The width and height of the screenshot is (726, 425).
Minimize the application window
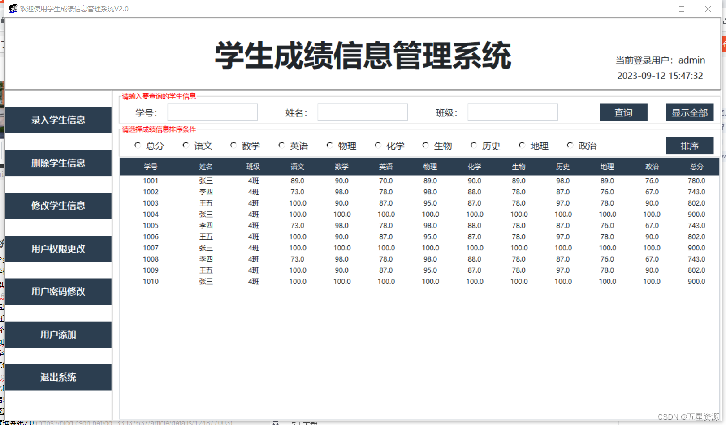pyautogui.click(x=656, y=9)
